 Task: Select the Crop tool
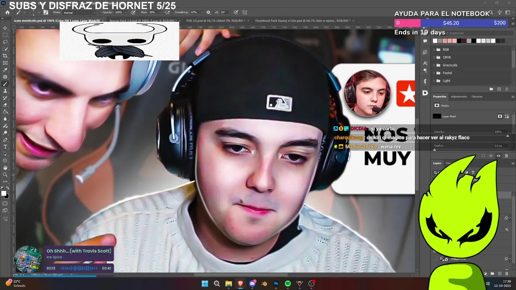coord(5,56)
